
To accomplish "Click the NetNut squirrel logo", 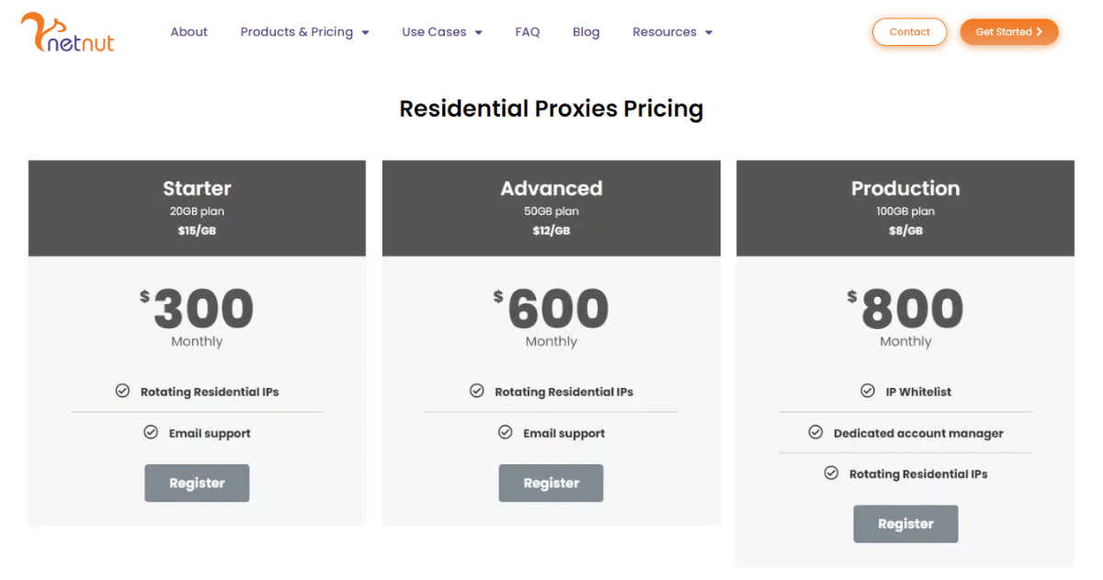I will coord(67,32).
